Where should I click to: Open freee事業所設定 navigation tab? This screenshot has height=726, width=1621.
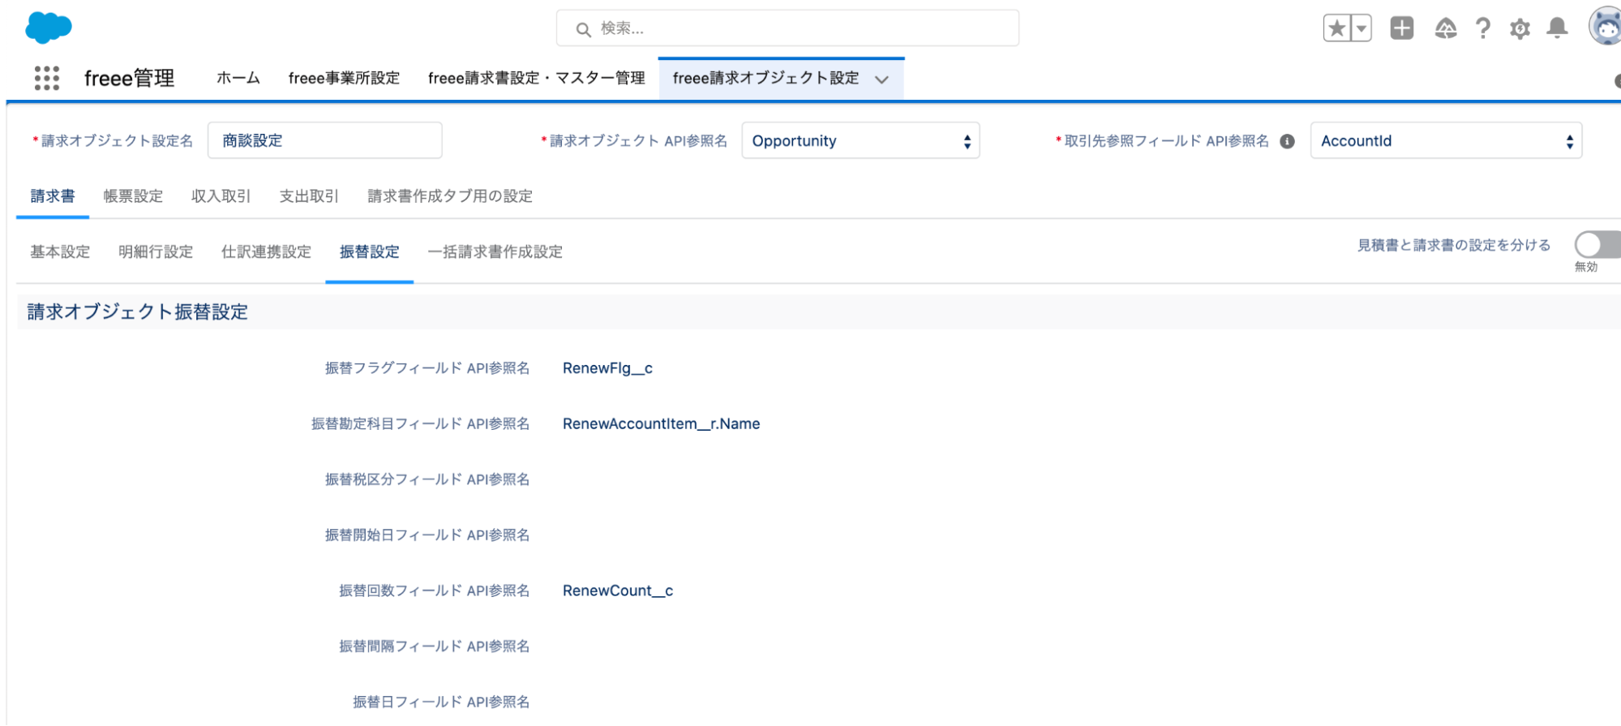coord(344,78)
